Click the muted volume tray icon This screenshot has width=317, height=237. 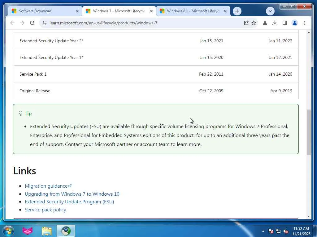(286, 231)
